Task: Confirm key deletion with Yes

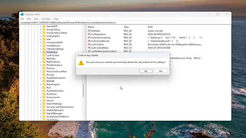Action: 146,71
